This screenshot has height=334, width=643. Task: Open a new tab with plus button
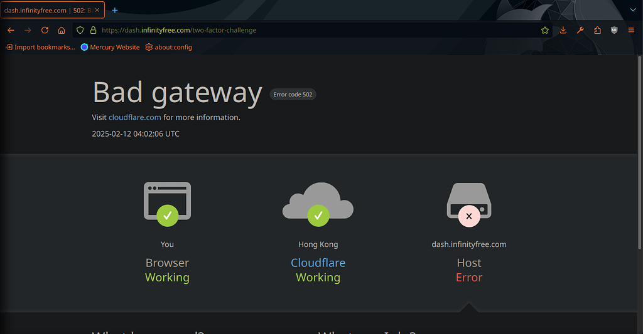click(x=115, y=10)
